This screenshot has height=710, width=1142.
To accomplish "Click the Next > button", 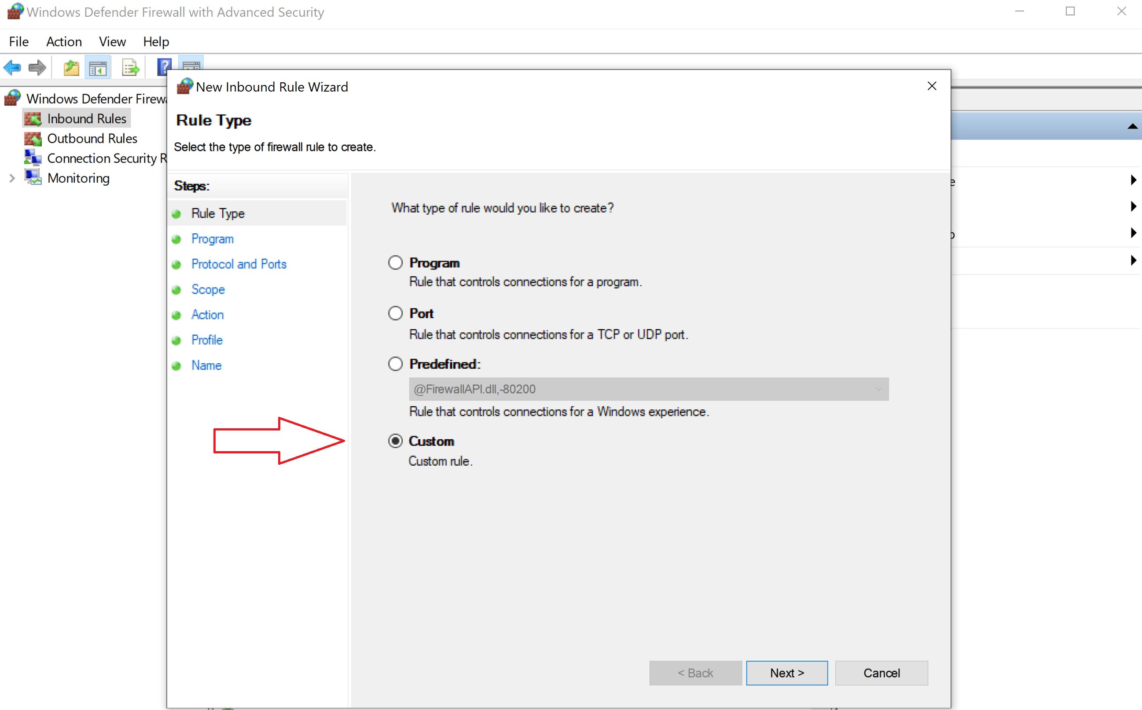I will [x=787, y=673].
